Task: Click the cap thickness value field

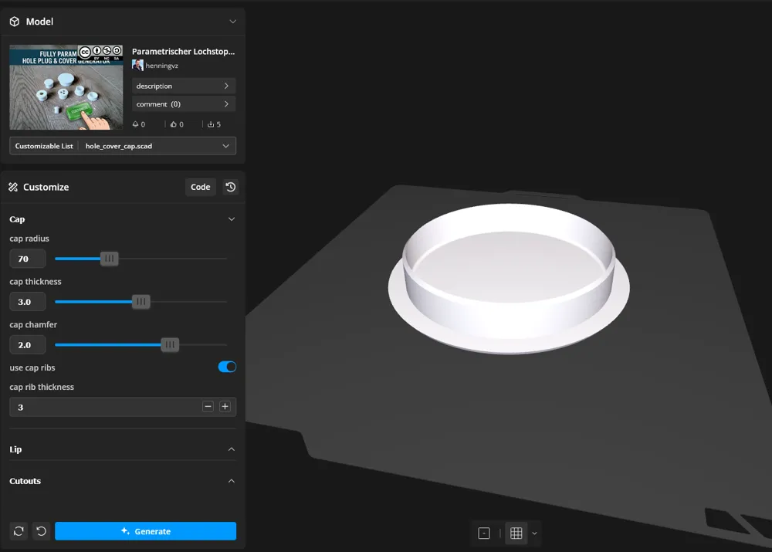Action: (x=28, y=302)
